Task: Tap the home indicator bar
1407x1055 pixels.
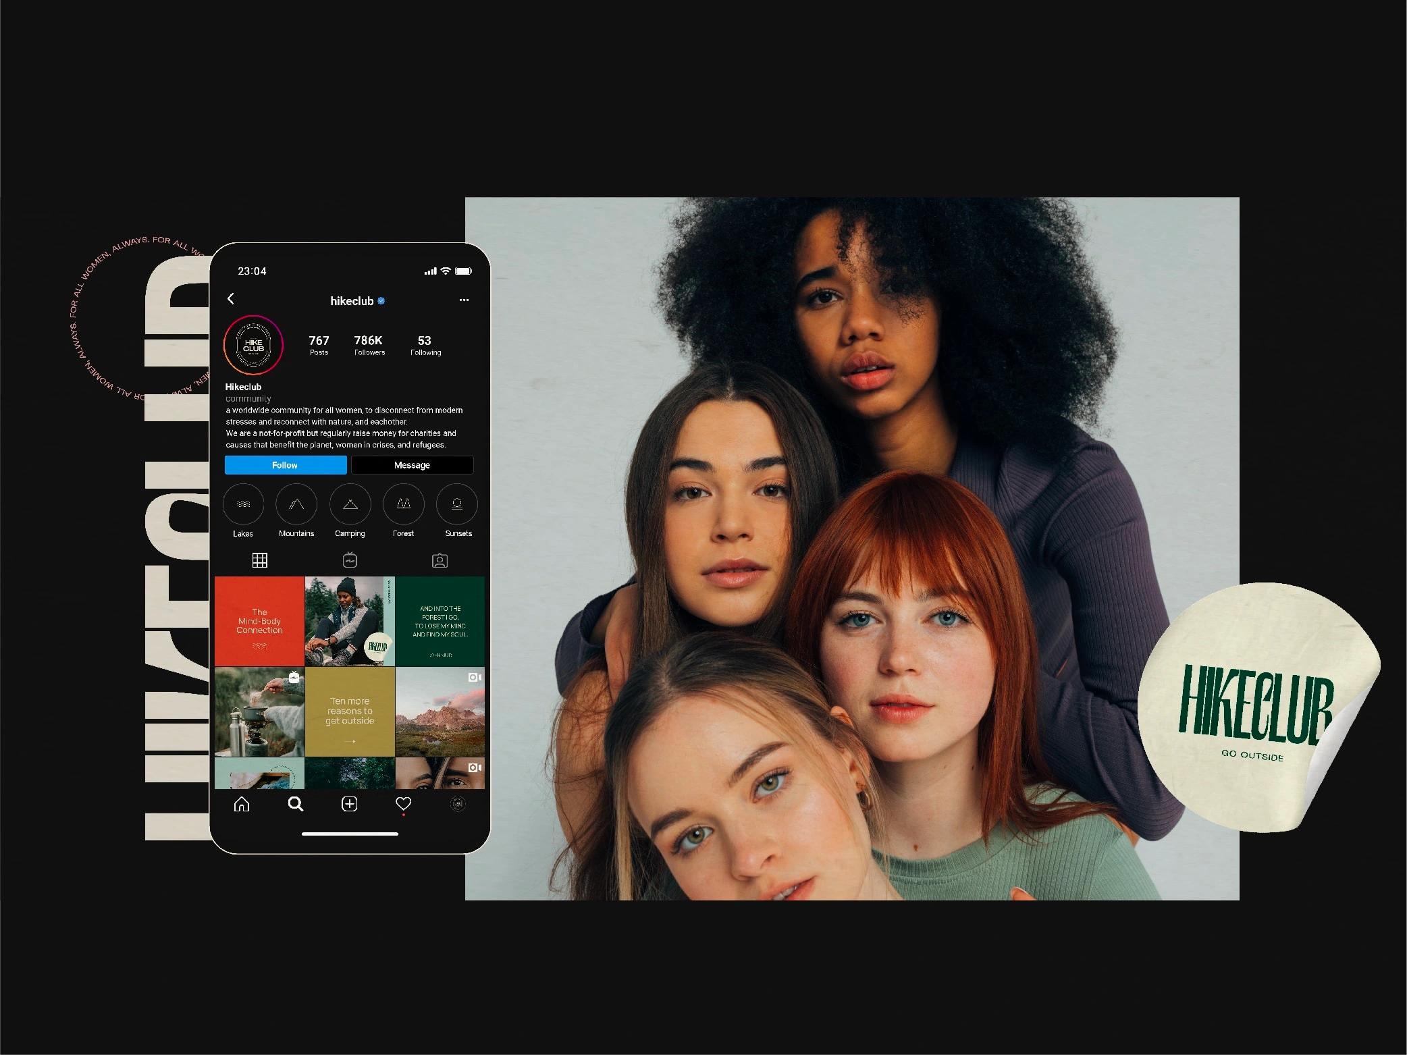Action: 350,834
